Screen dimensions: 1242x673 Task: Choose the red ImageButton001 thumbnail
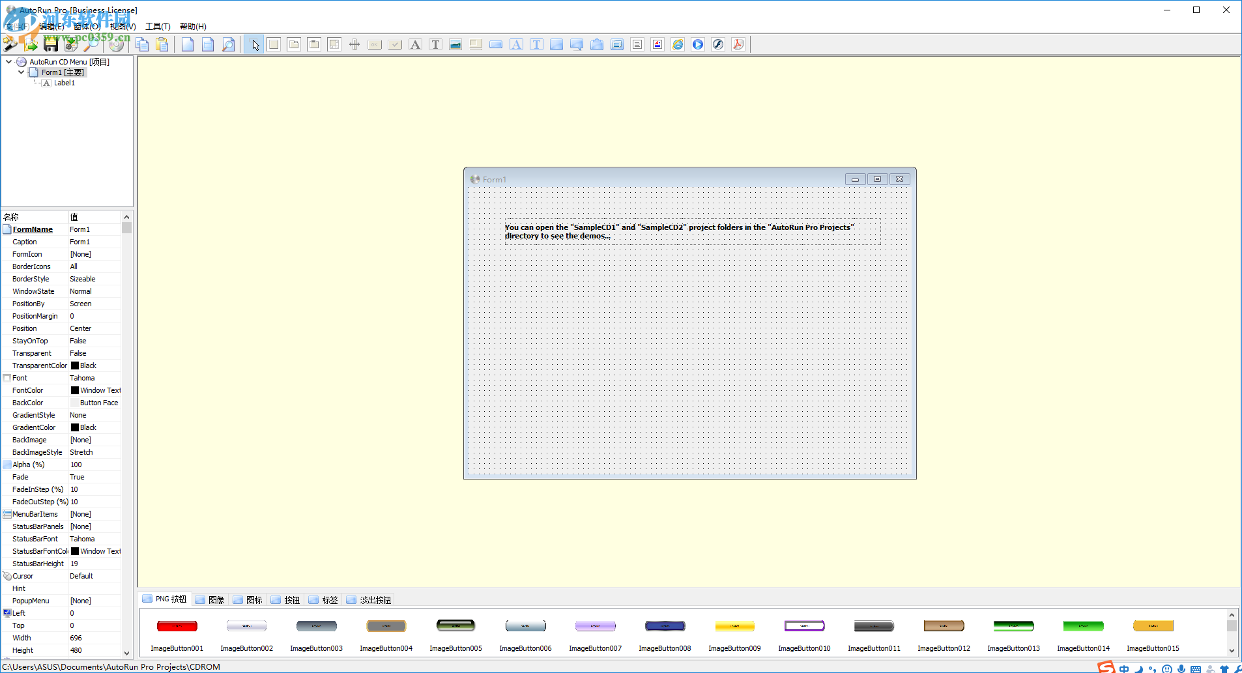point(177,627)
